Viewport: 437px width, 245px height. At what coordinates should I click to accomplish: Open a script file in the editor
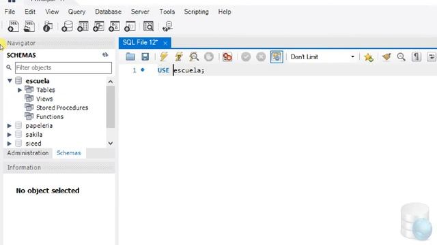130,56
